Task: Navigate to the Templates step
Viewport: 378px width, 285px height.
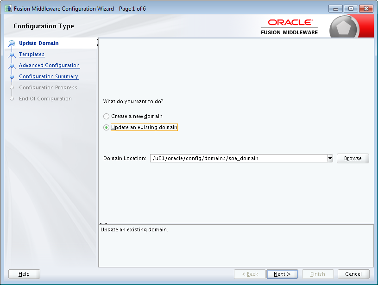Action: 31,54
